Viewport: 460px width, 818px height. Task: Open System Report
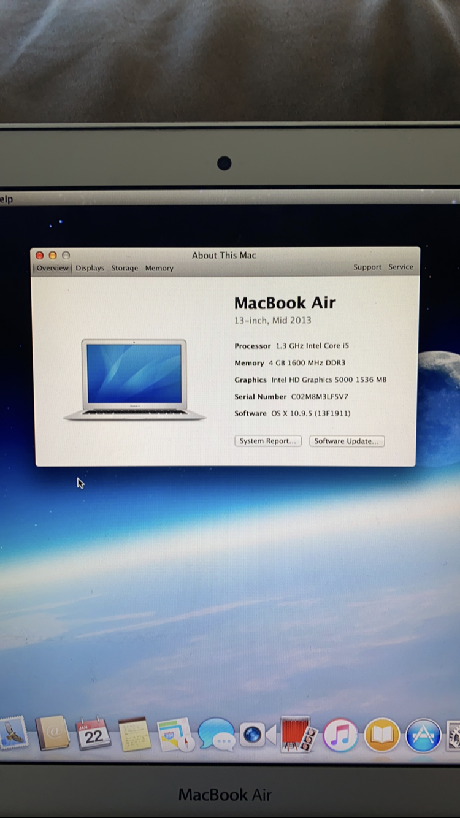268,441
